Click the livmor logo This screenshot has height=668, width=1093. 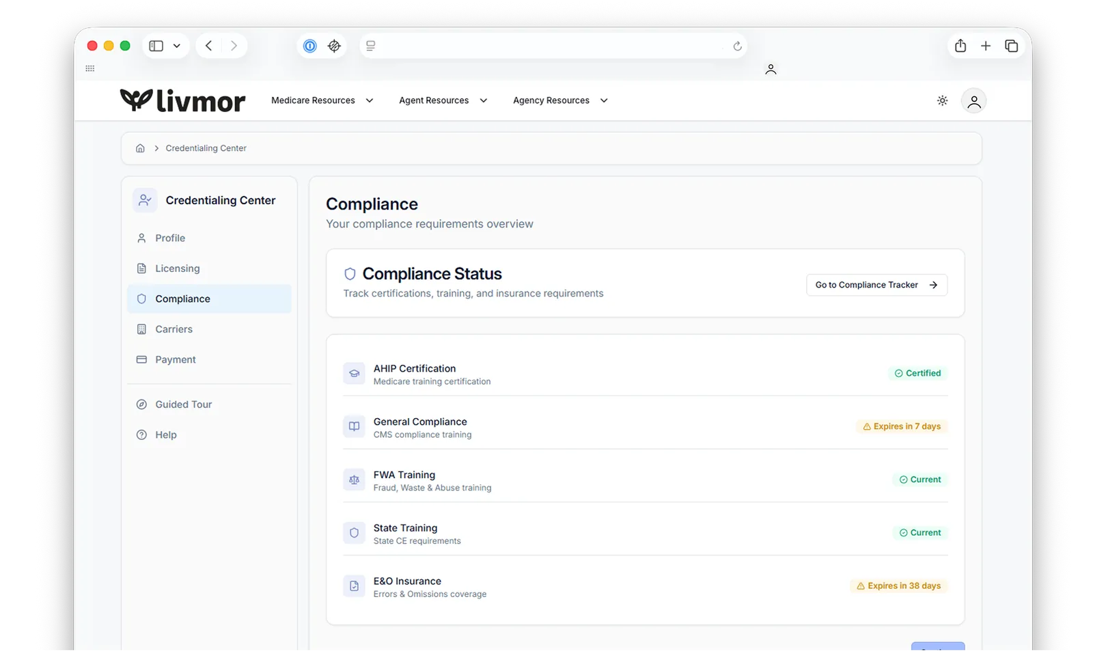pos(182,100)
